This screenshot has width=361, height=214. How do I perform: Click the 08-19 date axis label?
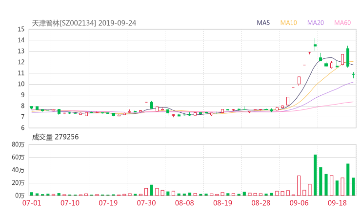(x=222, y=203)
